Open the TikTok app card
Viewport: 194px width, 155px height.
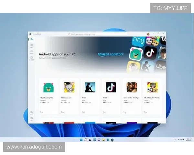(x=111, y=96)
